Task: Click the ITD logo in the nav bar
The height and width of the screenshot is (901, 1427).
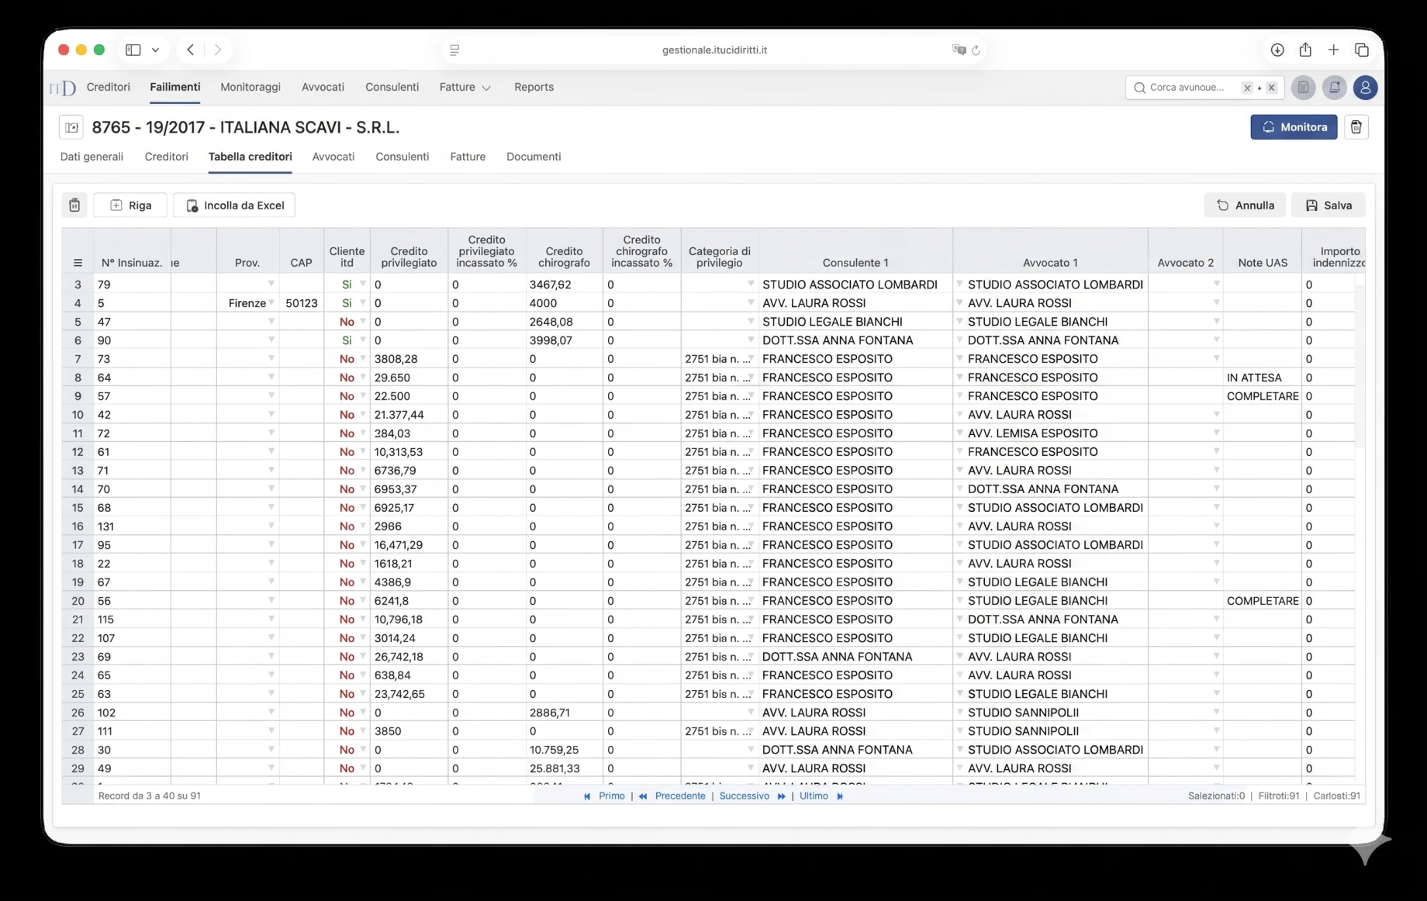Action: (64, 88)
